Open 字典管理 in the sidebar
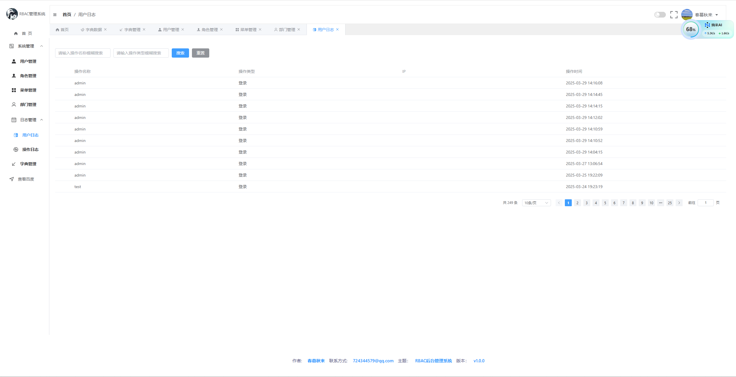This screenshot has width=736, height=377. [x=28, y=164]
